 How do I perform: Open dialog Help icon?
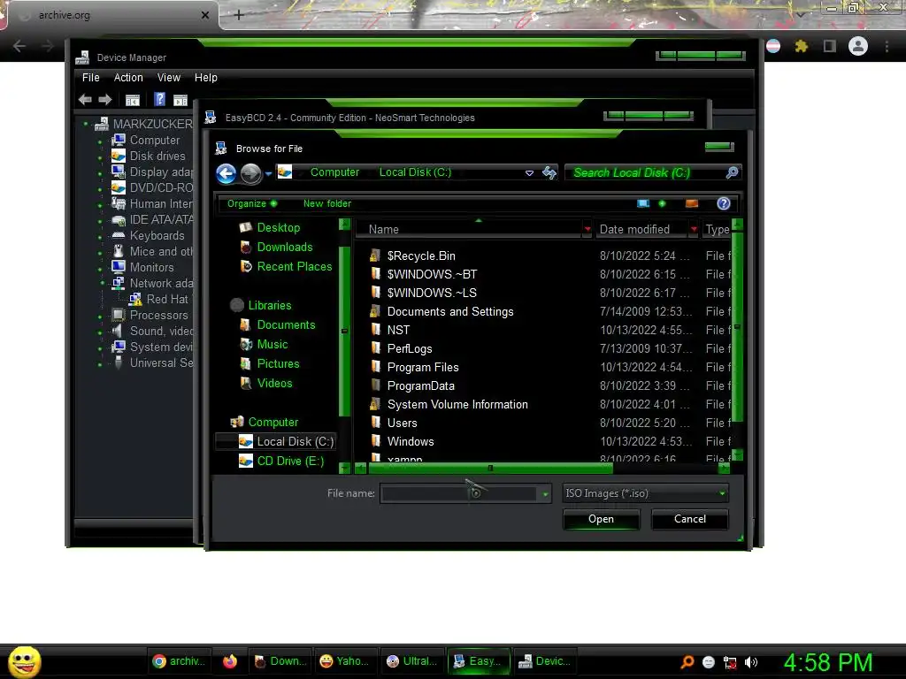click(724, 203)
